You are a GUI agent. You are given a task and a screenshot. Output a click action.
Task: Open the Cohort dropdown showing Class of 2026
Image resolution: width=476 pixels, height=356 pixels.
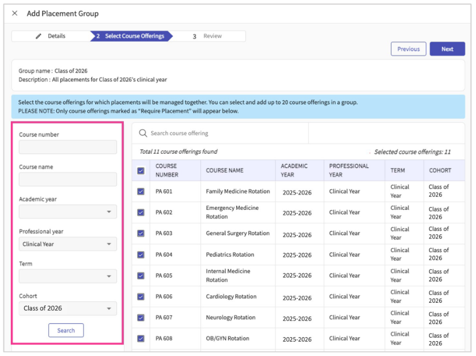point(68,308)
